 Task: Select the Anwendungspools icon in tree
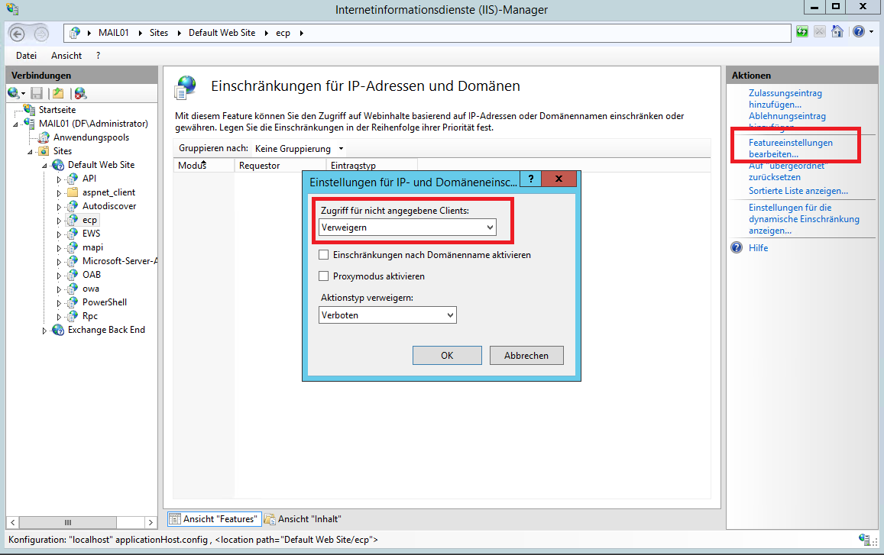[x=44, y=137]
